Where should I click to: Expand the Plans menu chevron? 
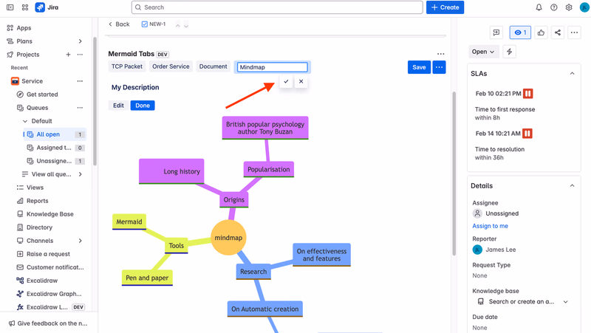click(x=81, y=41)
